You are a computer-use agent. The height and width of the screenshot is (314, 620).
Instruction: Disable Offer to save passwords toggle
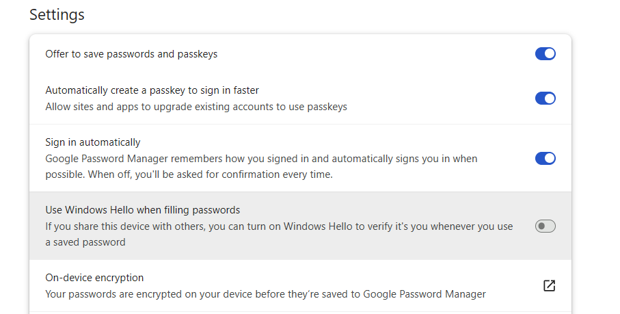tap(545, 54)
